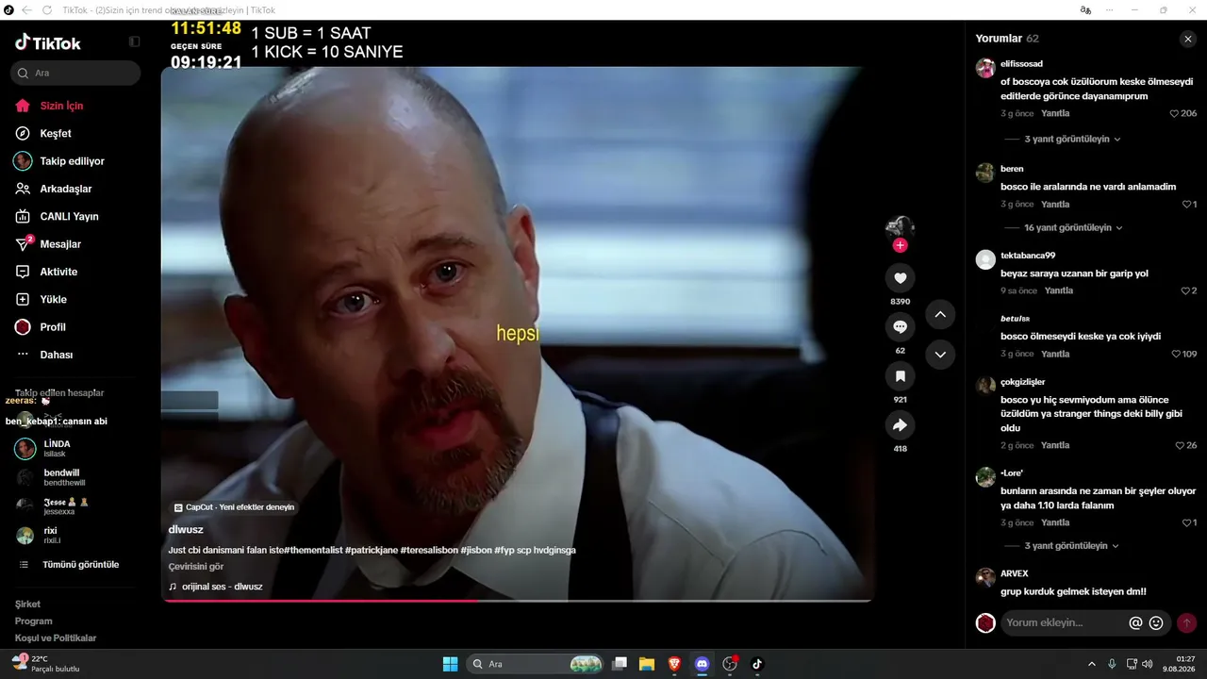The height and width of the screenshot is (679, 1207).
Task: Save the video with the bookmark icon
Action: click(x=900, y=376)
